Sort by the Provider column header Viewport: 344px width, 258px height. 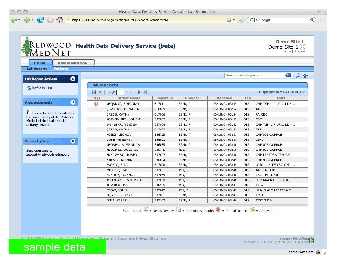pos(192,98)
